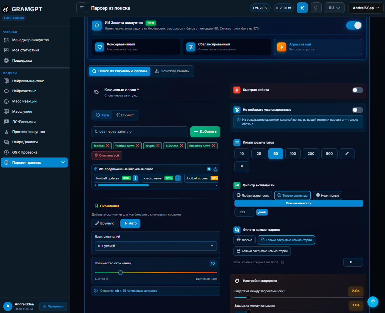Switch theme with the sun icon
The width and height of the screenshot is (385, 313).
click(x=316, y=8)
